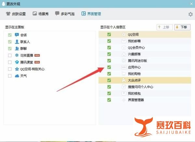Select the 界面管理 tab

91,14
